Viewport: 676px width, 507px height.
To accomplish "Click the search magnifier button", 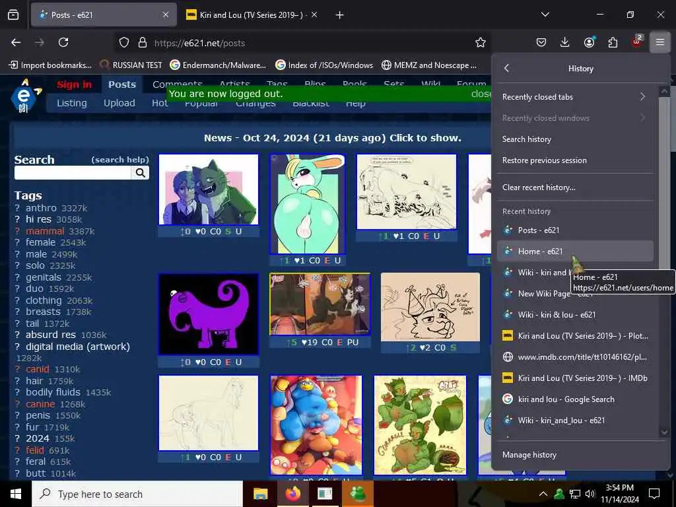I will coord(140,173).
